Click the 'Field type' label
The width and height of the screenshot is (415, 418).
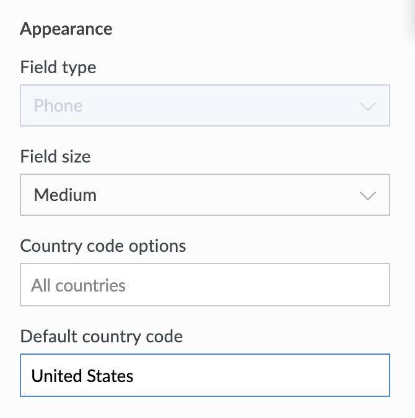coord(58,67)
